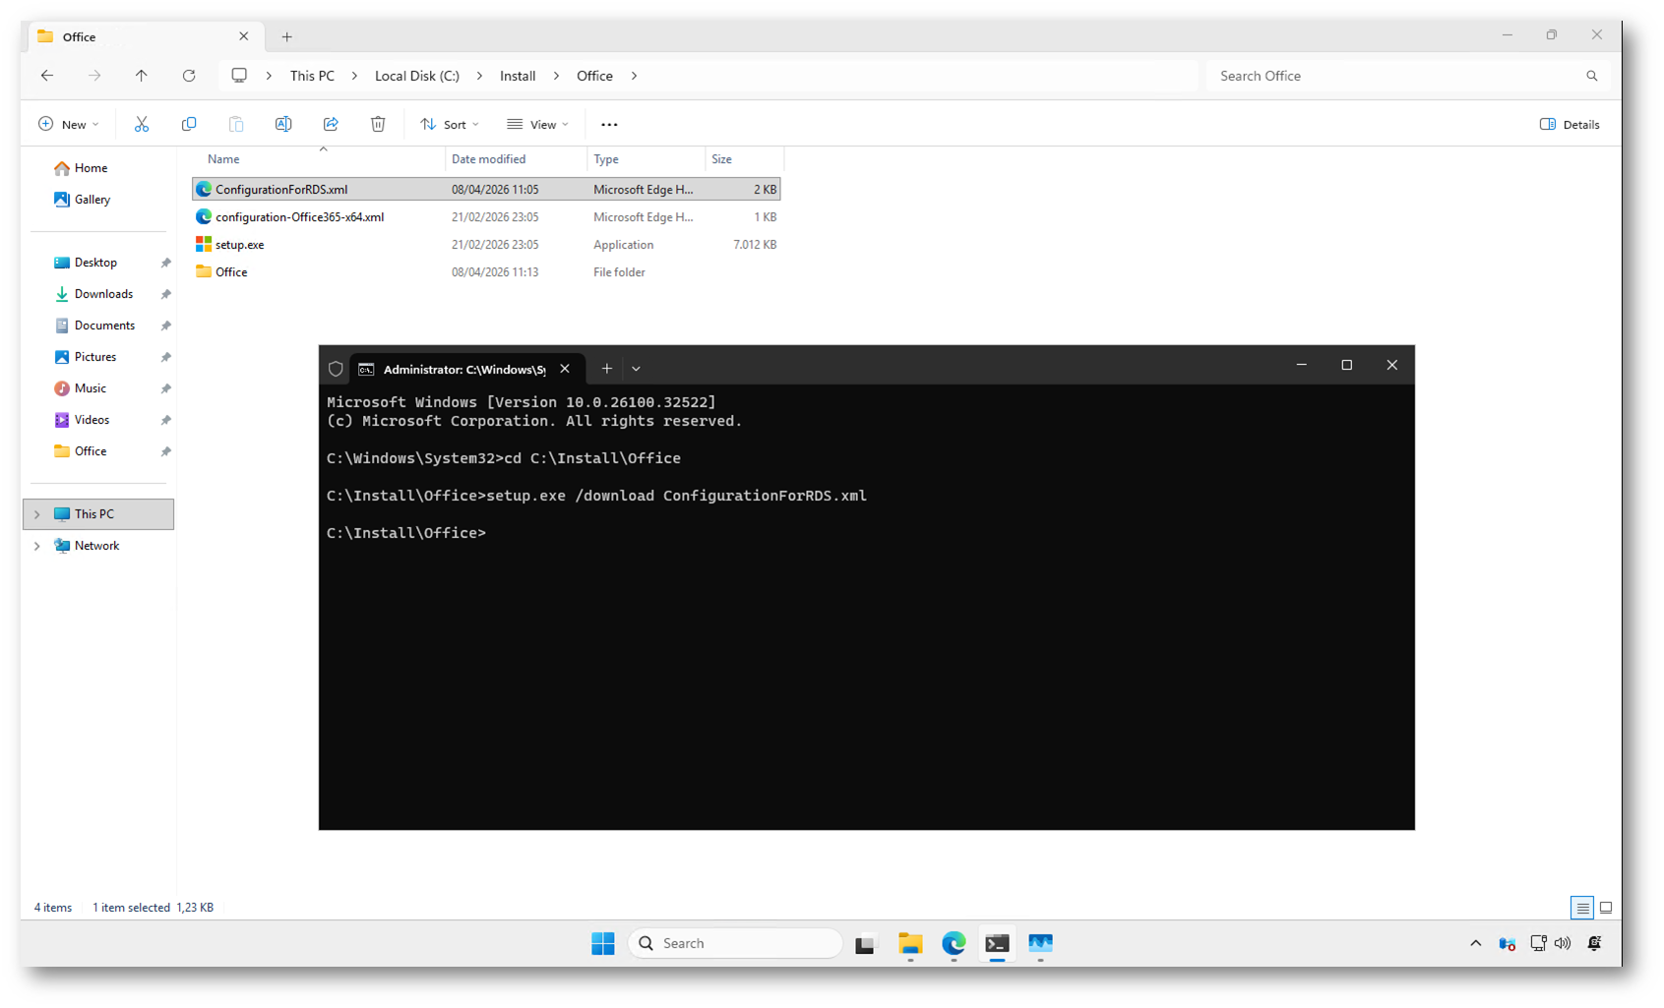Click the Copy icon in toolbar
The image size is (1664, 1008).
click(x=189, y=124)
